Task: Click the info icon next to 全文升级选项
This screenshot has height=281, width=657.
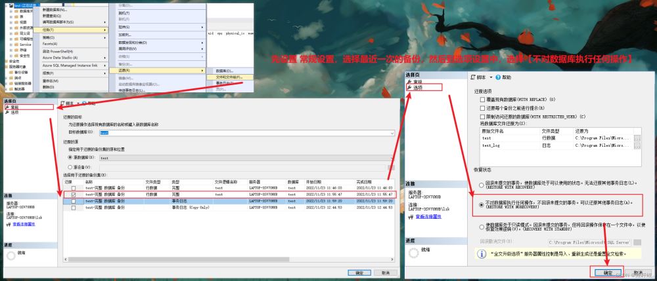Action: [480, 253]
